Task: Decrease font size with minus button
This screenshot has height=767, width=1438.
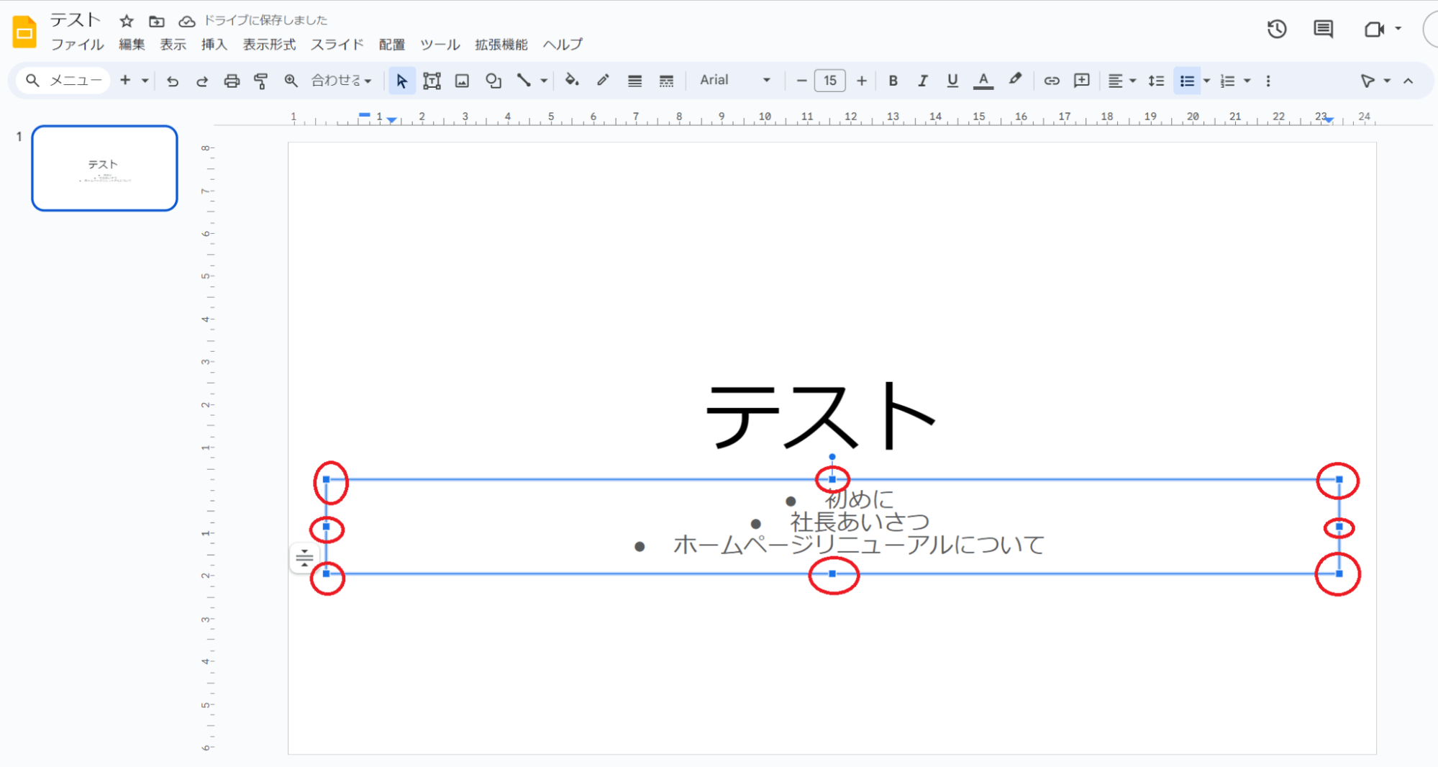Action: (801, 81)
